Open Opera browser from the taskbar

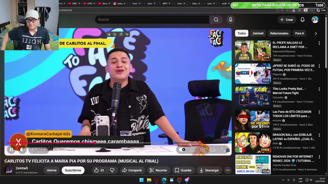pos(157,180)
